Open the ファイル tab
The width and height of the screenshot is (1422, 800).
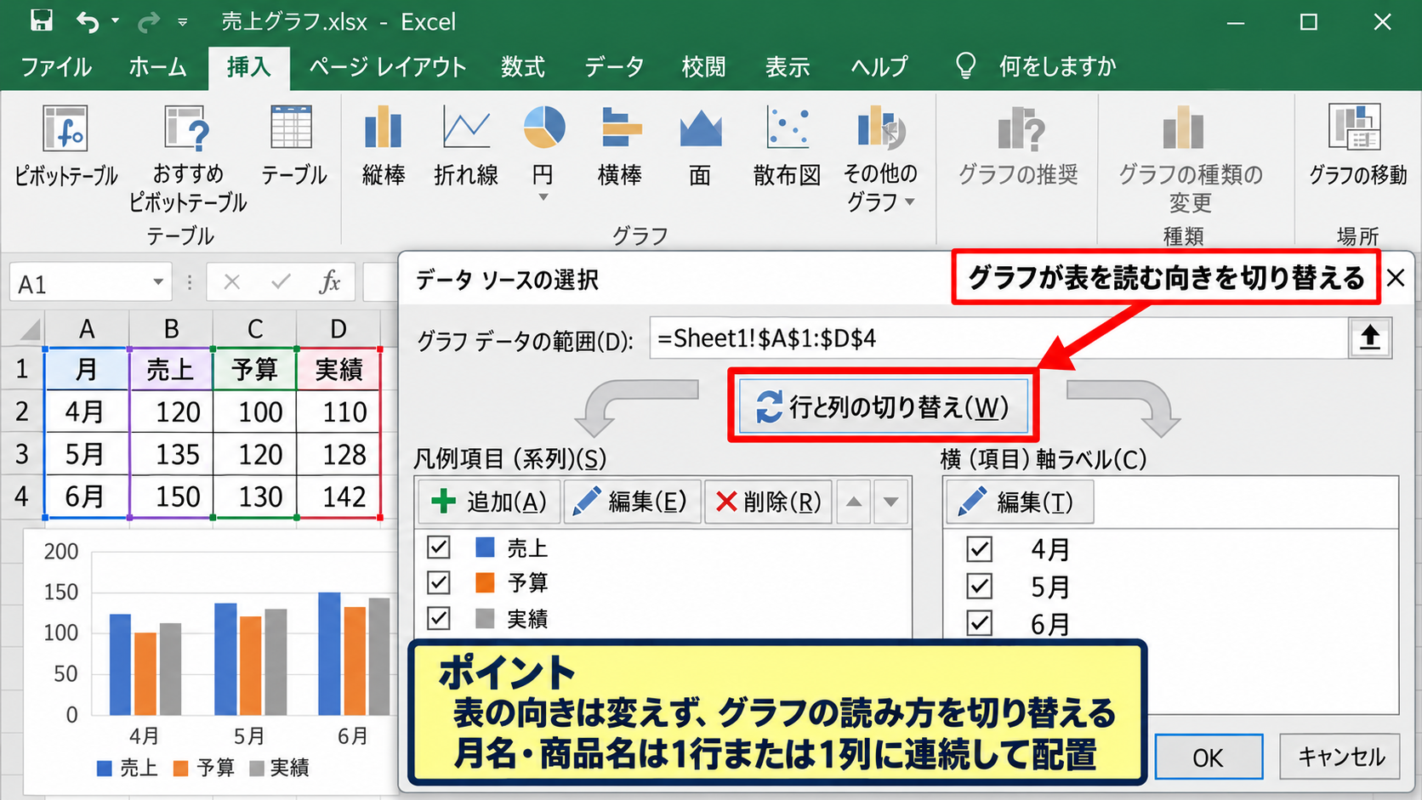tap(56, 67)
